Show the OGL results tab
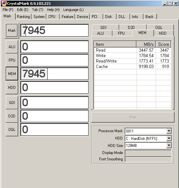This screenshot has width=179, height=188. (160, 28)
